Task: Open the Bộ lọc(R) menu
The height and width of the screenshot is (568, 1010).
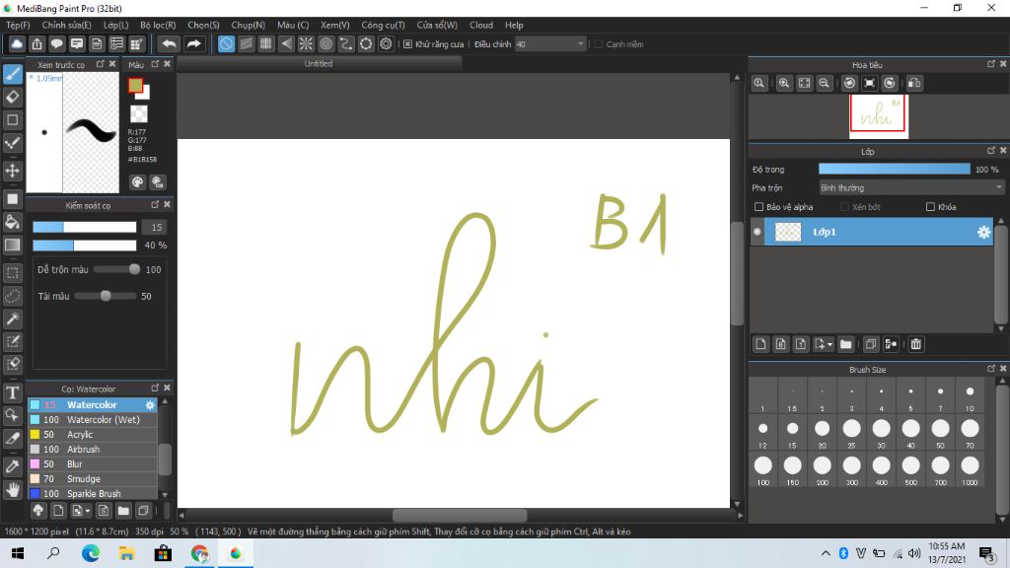Action: [x=158, y=25]
